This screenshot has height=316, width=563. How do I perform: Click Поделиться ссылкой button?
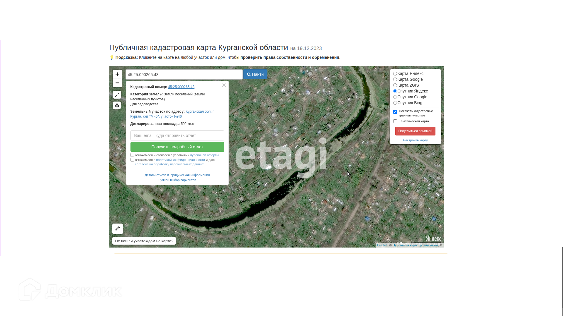pos(415,131)
